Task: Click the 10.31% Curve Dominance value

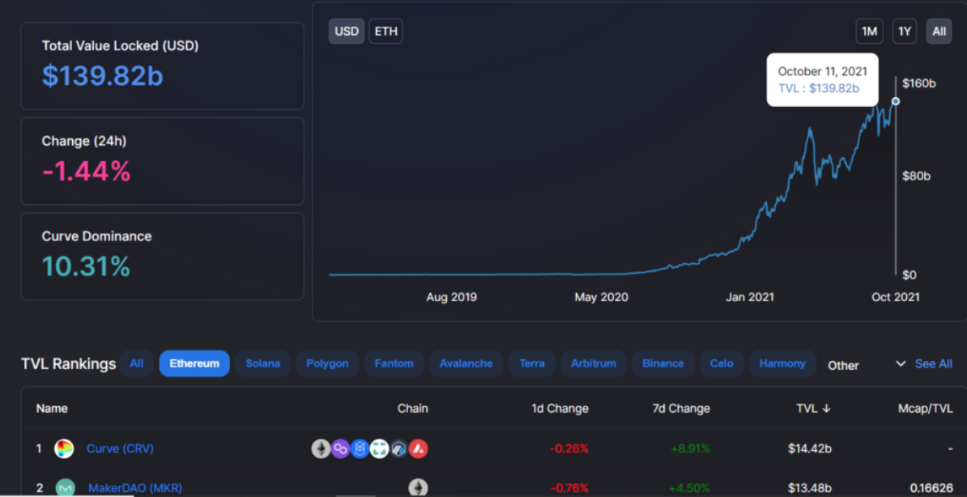Action: point(87,266)
